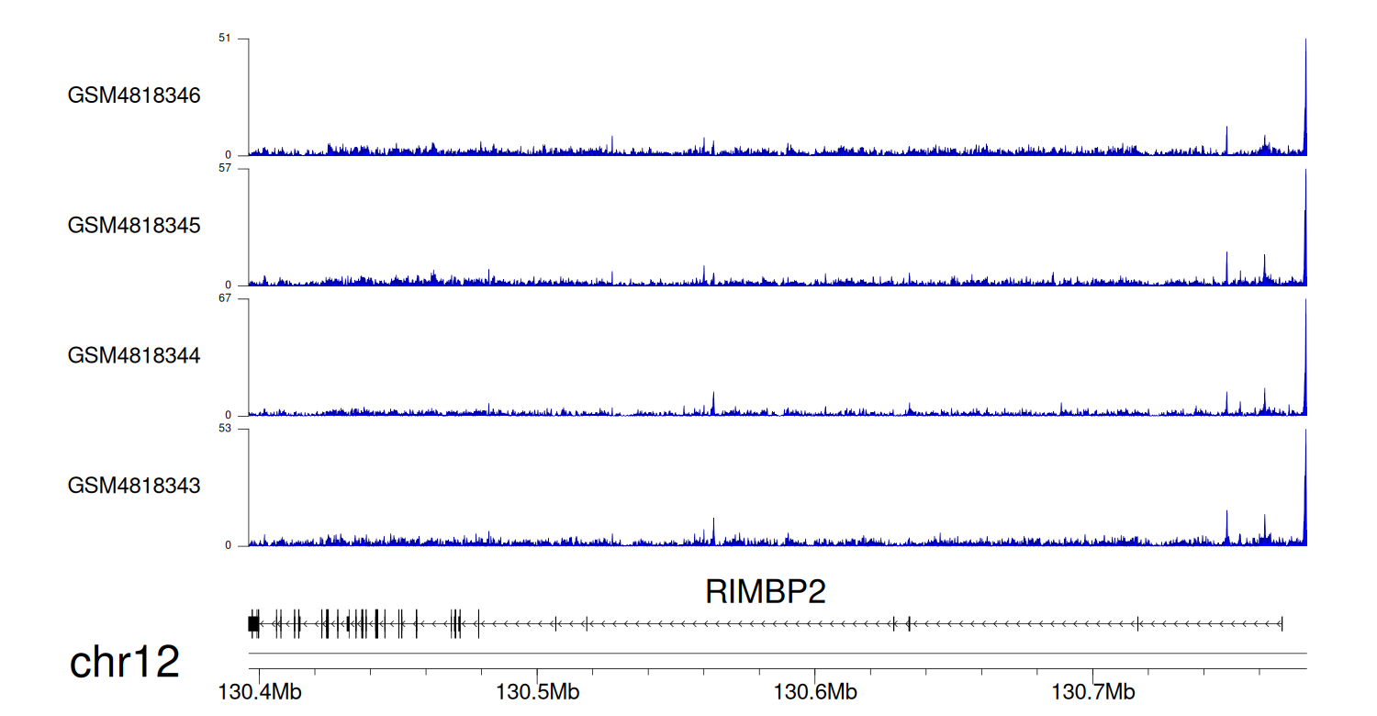Select the GSM4818345 track label
The height and width of the screenshot is (716, 1377).
pyautogui.click(x=134, y=225)
